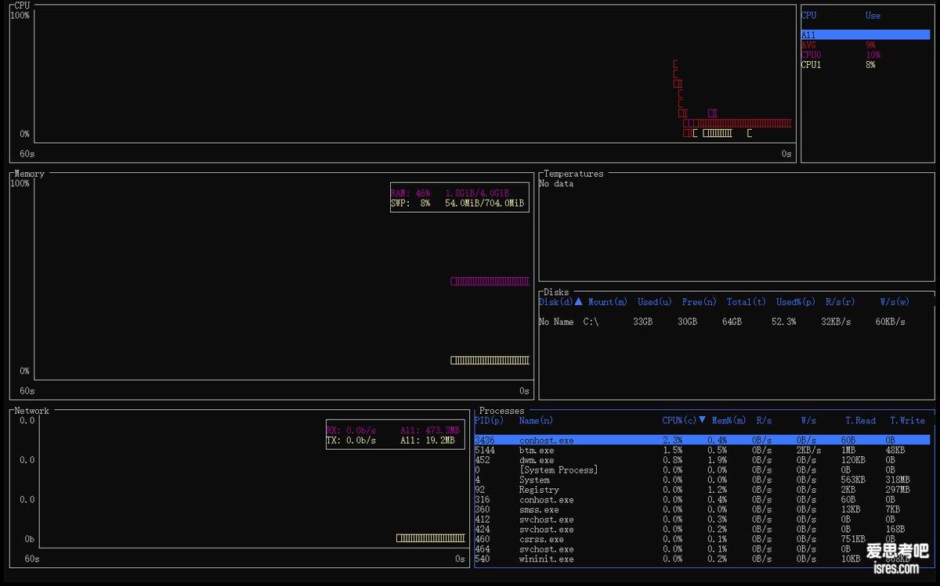Sort disks by Used(u) column

(655, 302)
